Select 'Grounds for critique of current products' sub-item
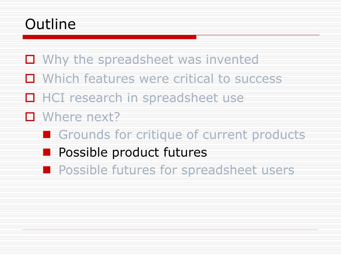 pos(182,135)
